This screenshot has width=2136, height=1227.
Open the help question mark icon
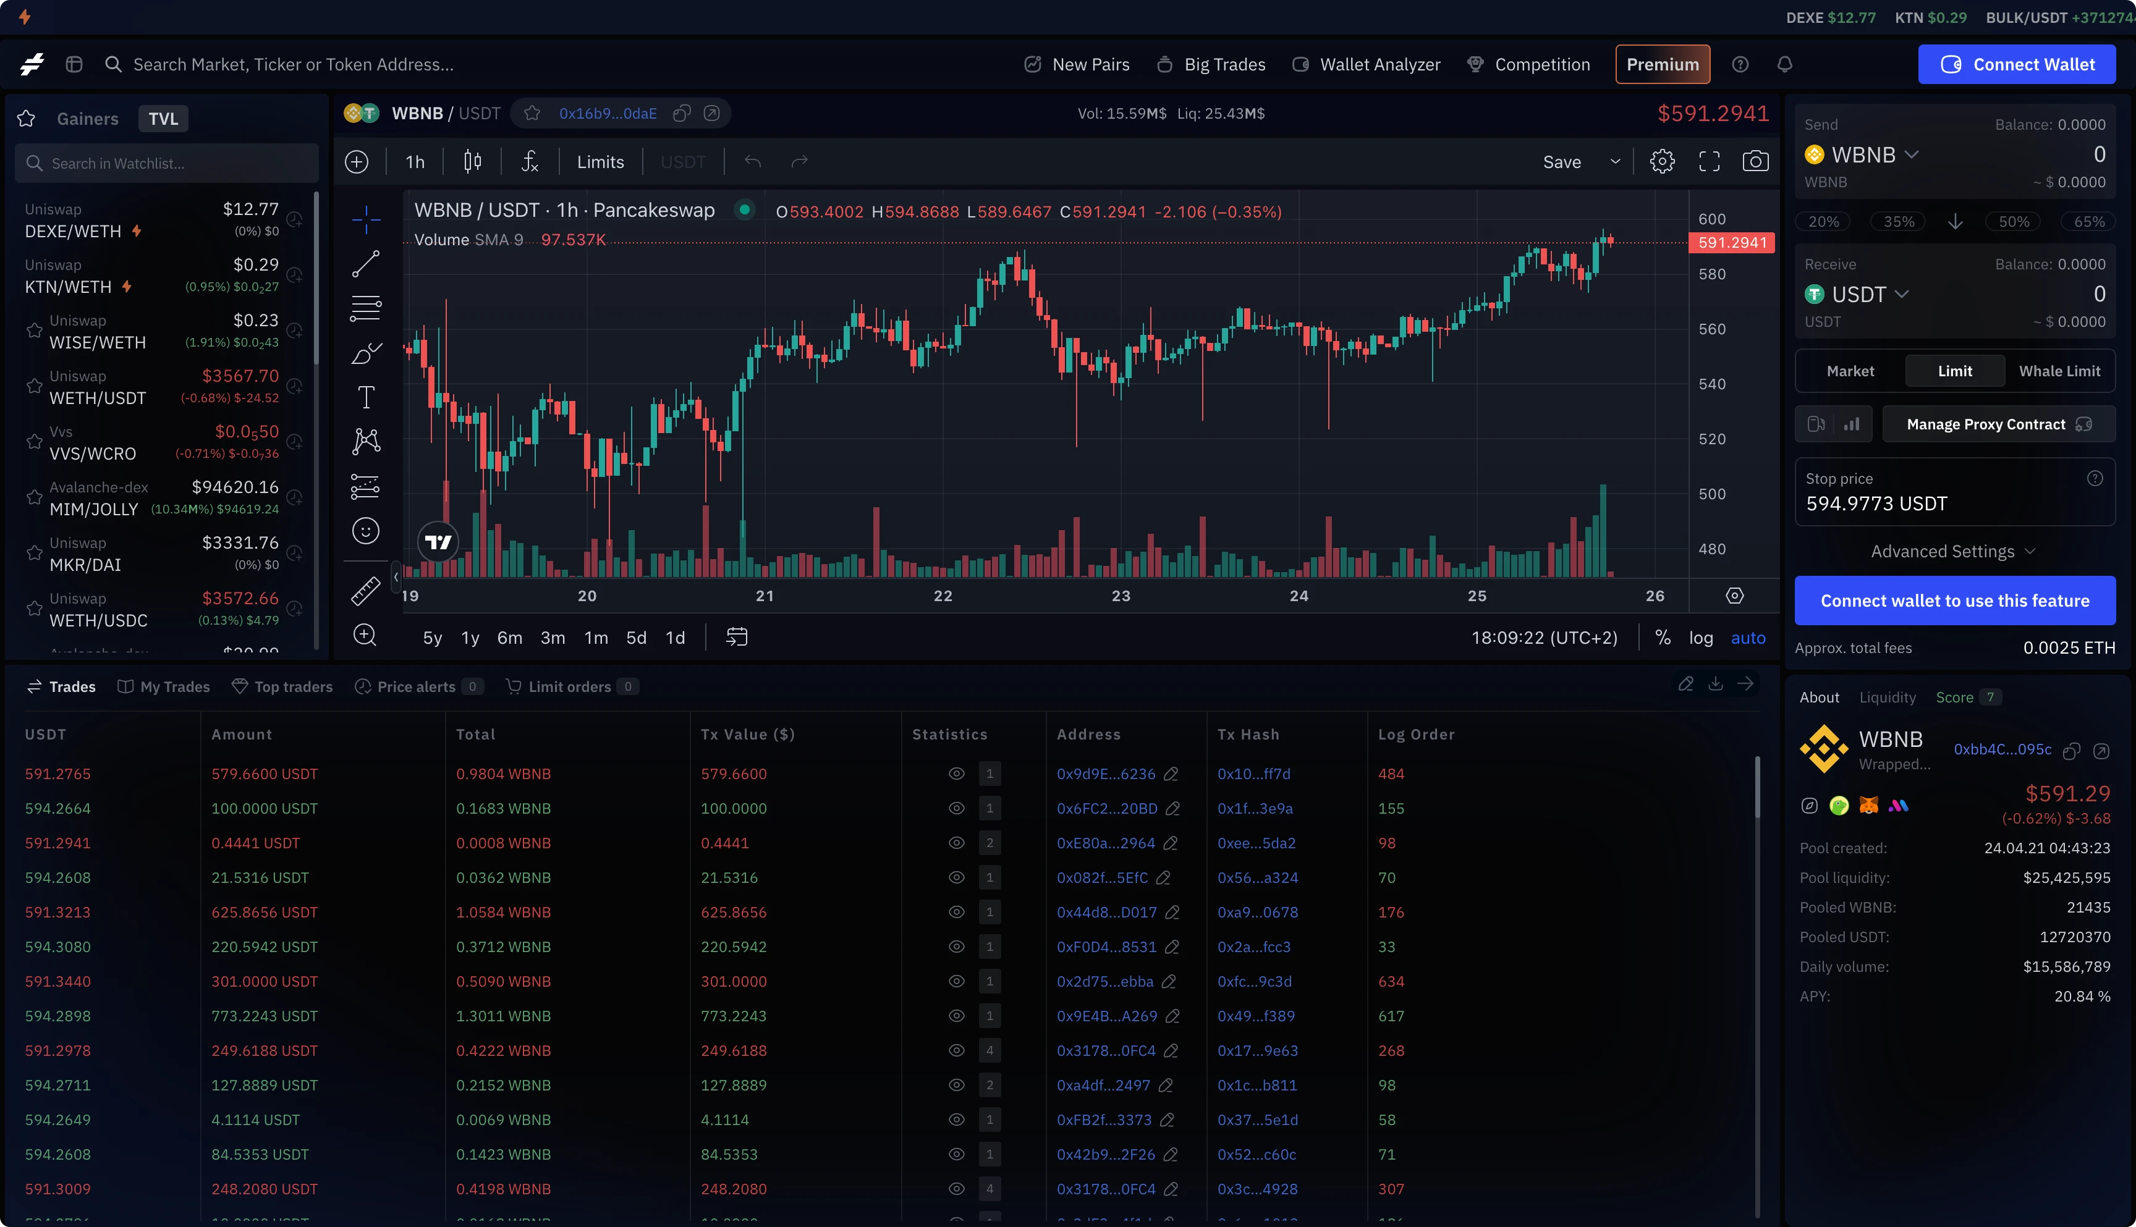tap(1740, 65)
